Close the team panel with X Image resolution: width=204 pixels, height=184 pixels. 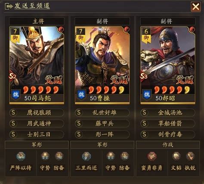click(x=195, y=6)
